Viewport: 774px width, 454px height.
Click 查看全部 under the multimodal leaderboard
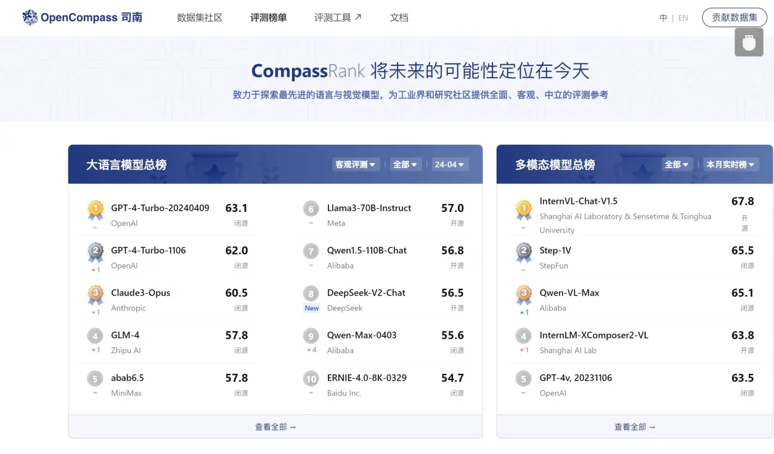point(635,426)
